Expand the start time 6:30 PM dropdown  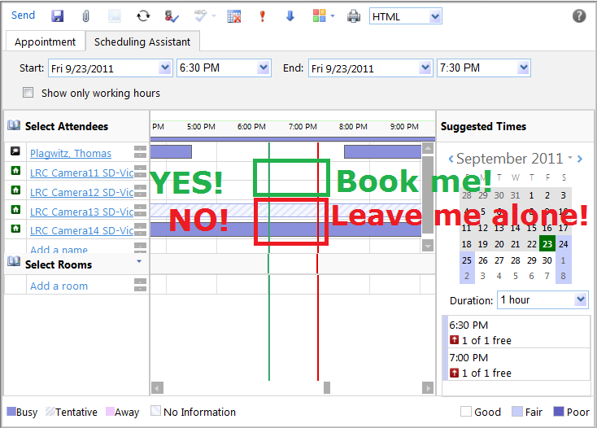263,68
